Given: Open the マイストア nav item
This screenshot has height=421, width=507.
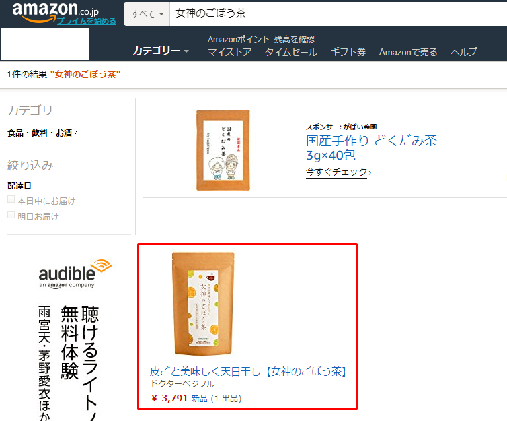Looking at the screenshot, I should 229,52.
